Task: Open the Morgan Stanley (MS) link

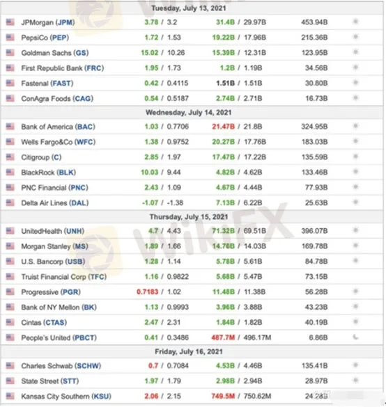Action: (55, 246)
